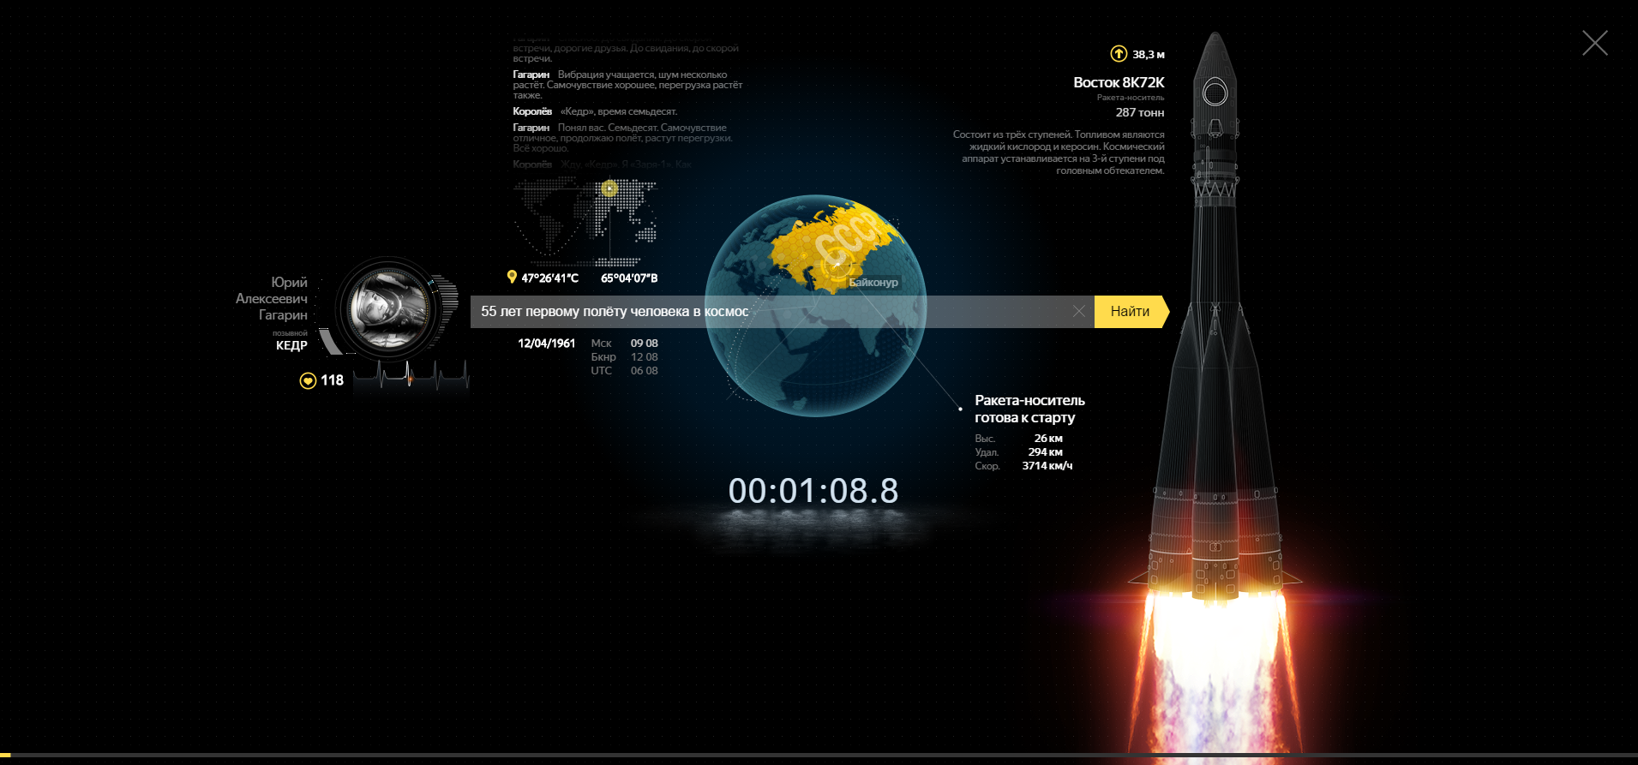The image size is (1638, 765).
Task: Click the altitude value 26 км
Action: coord(1048,439)
